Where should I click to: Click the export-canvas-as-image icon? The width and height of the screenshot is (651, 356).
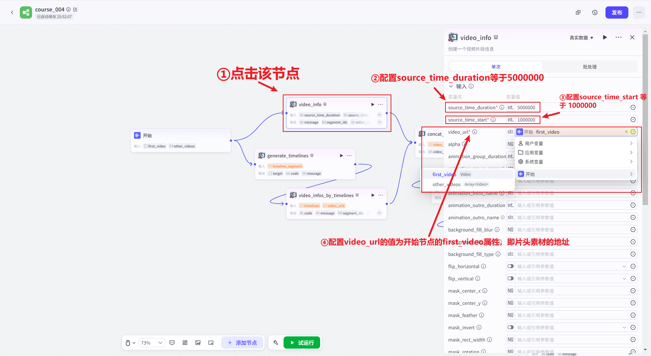click(x=198, y=343)
